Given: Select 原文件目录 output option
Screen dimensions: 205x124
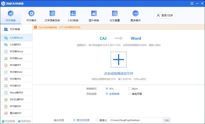Looking at the screenshot, I should pos(74,120).
